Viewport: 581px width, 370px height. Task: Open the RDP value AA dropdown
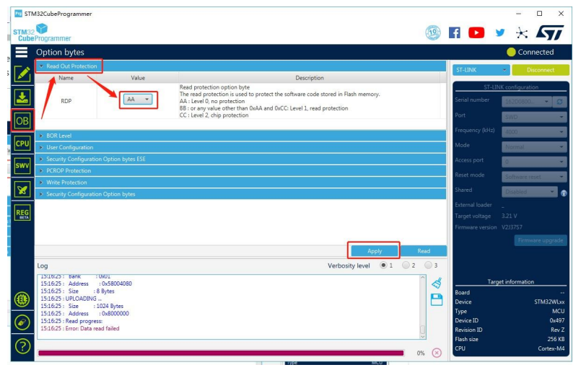coord(139,100)
